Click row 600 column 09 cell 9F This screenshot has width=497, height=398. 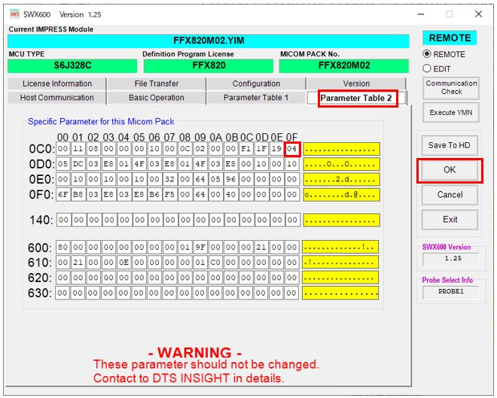200,247
